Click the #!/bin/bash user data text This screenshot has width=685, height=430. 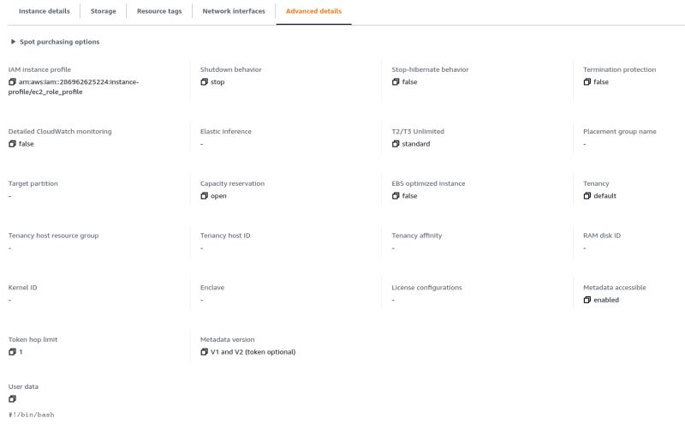click(x=31, y=415)
